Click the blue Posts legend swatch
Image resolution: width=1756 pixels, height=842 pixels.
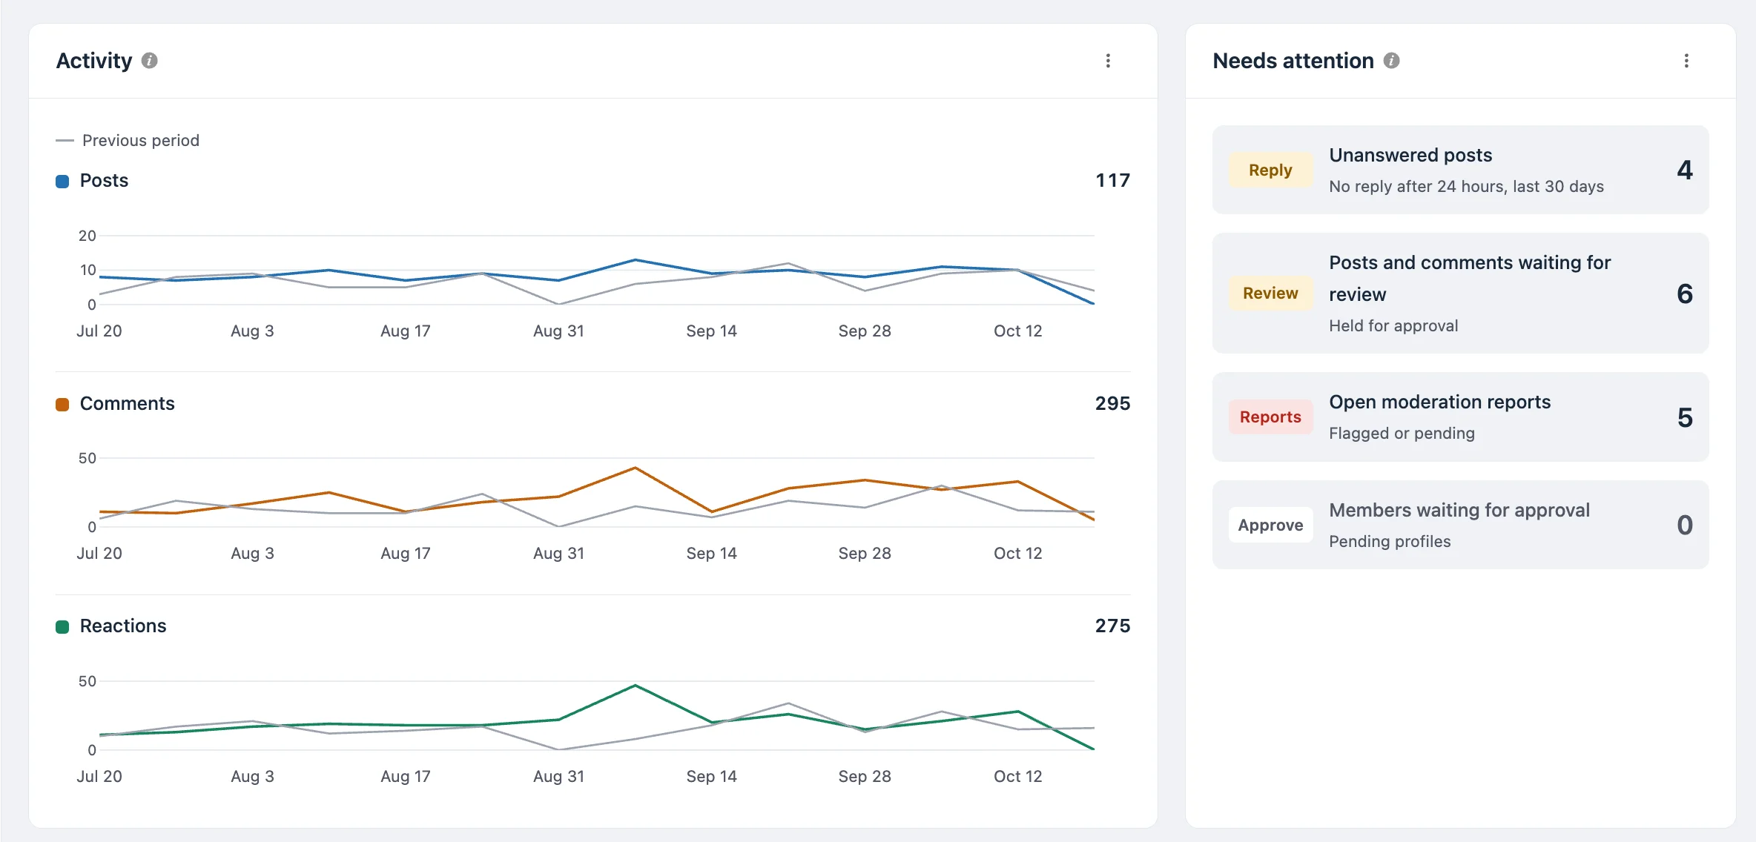click(62, 181)
